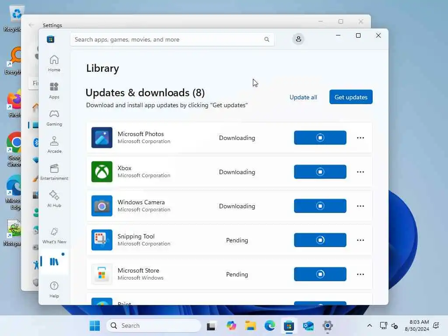Image resolution: width=448 pixels, height=336 pixels.
Task: Open the taskbar volume muted icon
Action: point(395,325)
